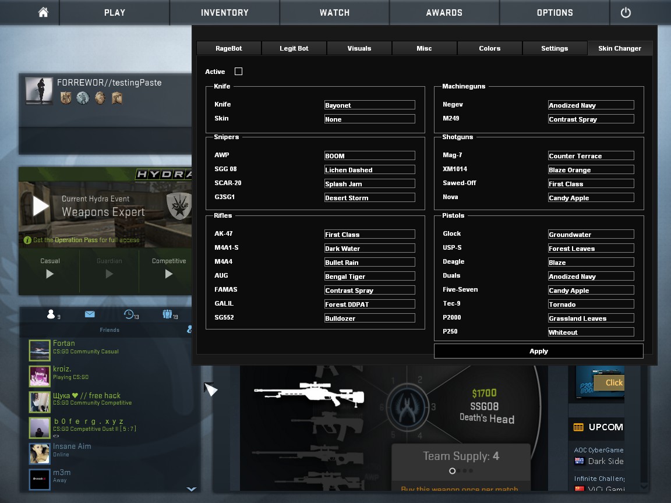671x503 pixels.
Task: Switch to the Legit Bot tab
Action: pos(294,48)
